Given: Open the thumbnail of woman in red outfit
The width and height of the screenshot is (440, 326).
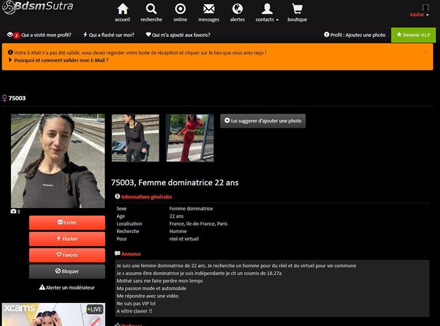Looking at the screenshot, I should [x=190, y=138].
